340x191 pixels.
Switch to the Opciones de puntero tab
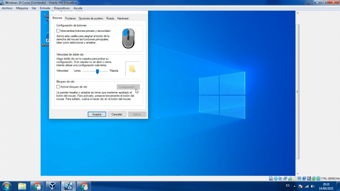point(91,19)
